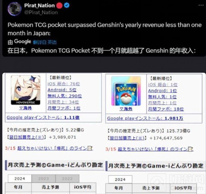Select the 2024 tab in right table
206x194 pixels.
[120, 179]
